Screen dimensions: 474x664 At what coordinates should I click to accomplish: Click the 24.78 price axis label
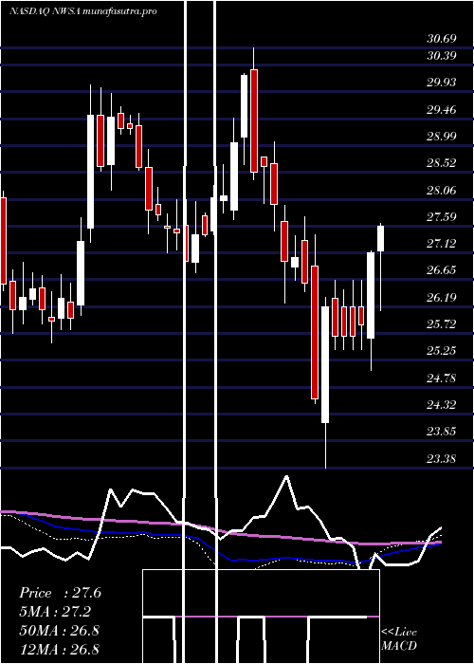(442, 378)
